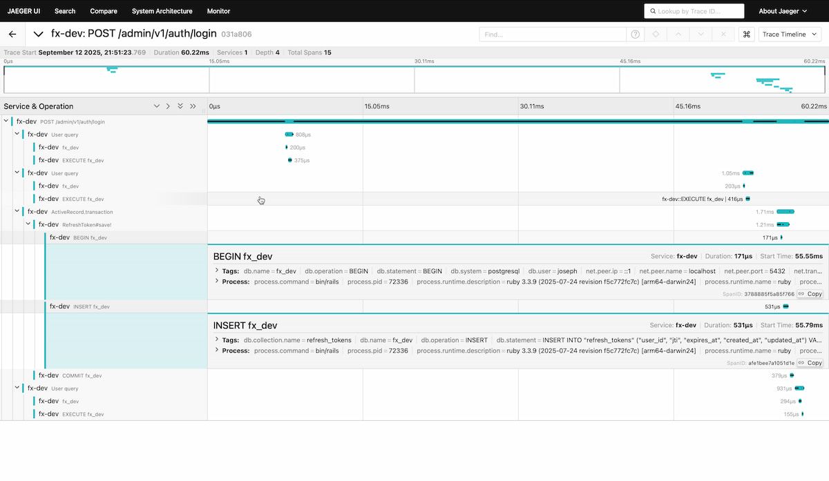Jump to previous match with up-arrow icon

pyautogui.click(x=679, y=33)
